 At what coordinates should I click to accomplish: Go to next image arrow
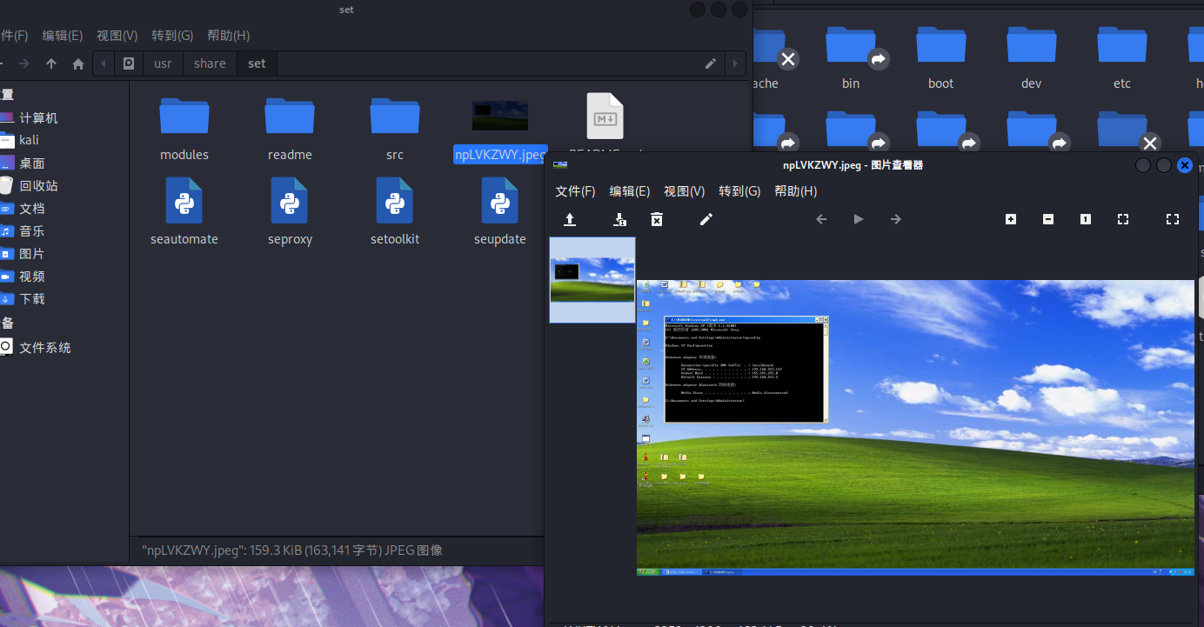896,219
